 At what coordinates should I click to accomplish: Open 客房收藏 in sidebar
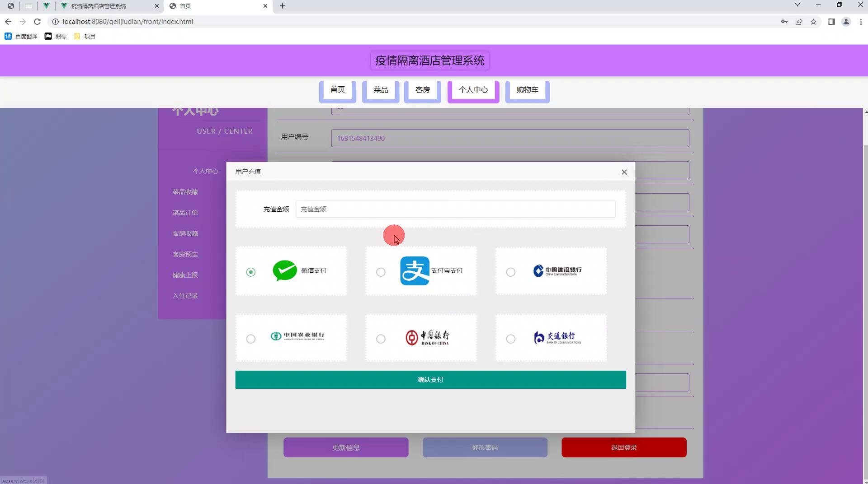pyautogui.click(x=185, y=233)
